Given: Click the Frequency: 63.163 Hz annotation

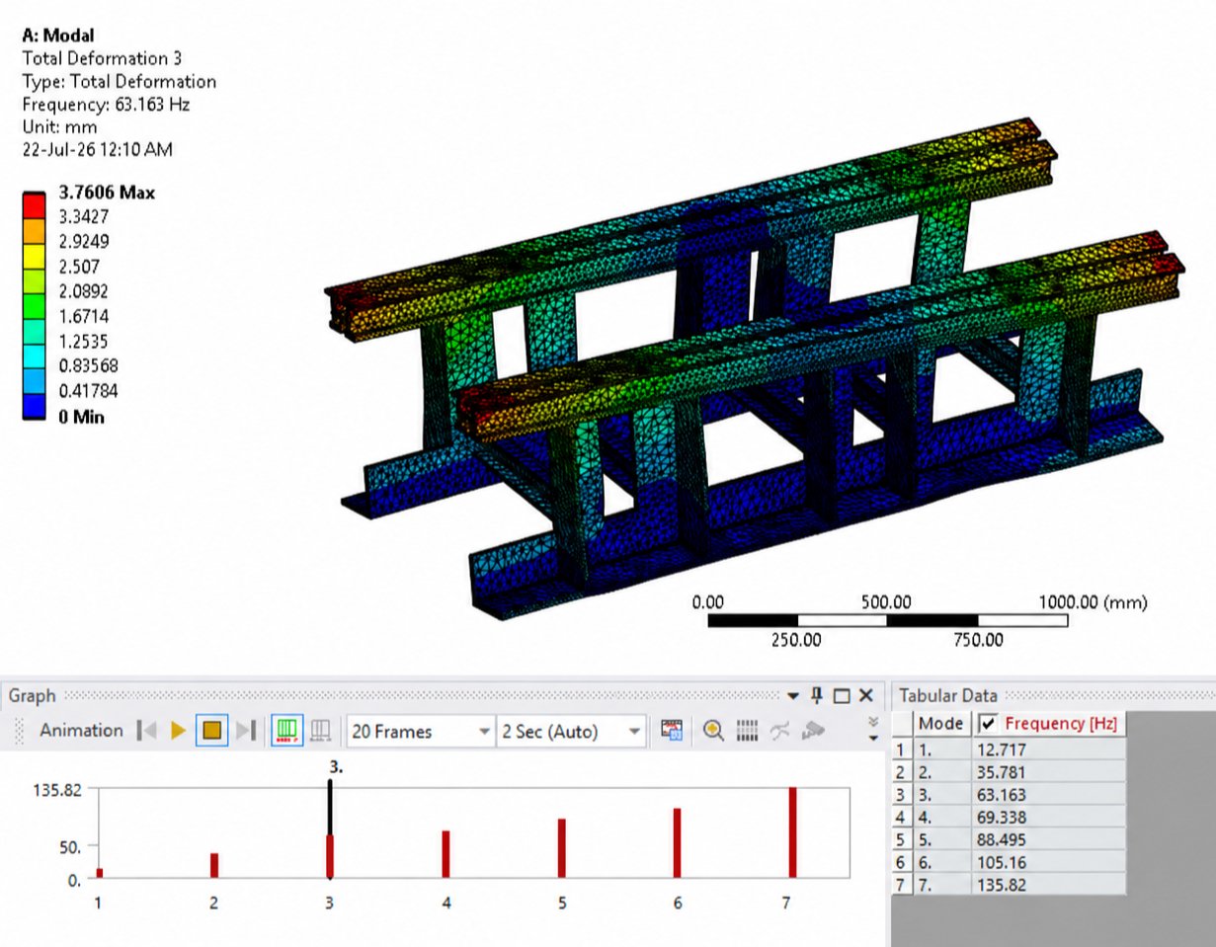Looking at the screenshot, I should point(106,104).
